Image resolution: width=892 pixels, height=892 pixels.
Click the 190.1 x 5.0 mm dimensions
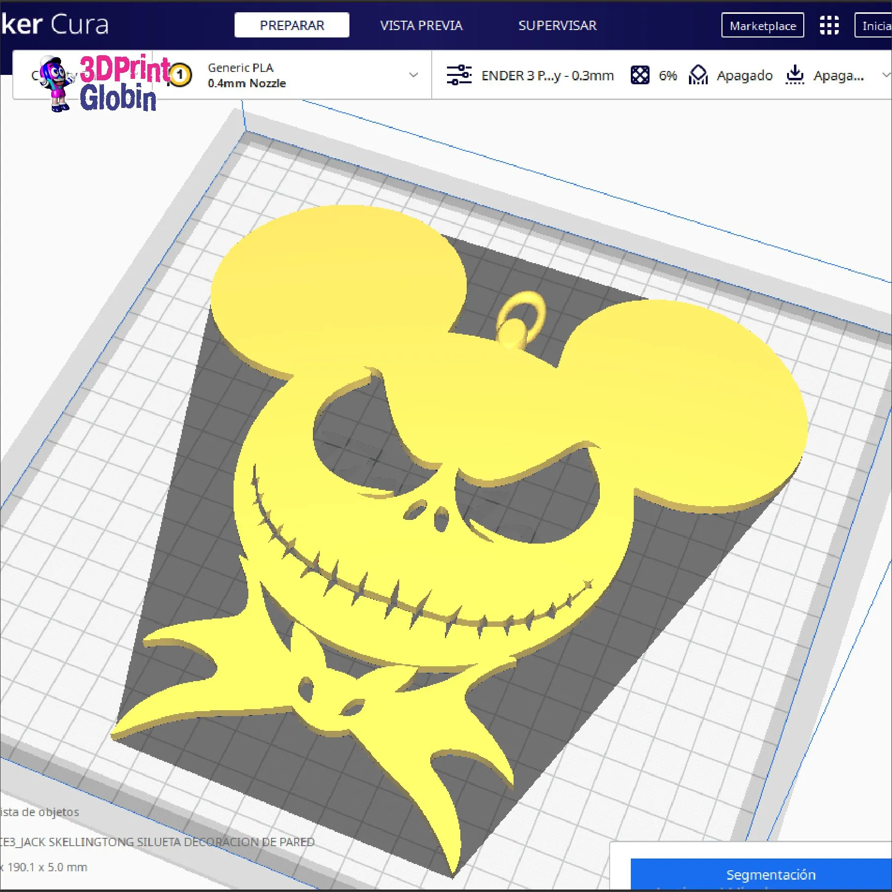44,867
